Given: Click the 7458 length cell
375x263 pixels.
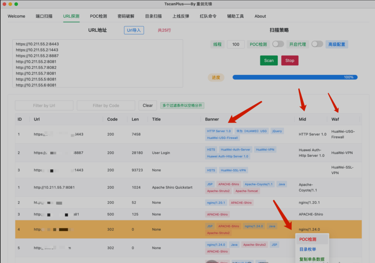Looking at the screenshot, I should 136,134.
